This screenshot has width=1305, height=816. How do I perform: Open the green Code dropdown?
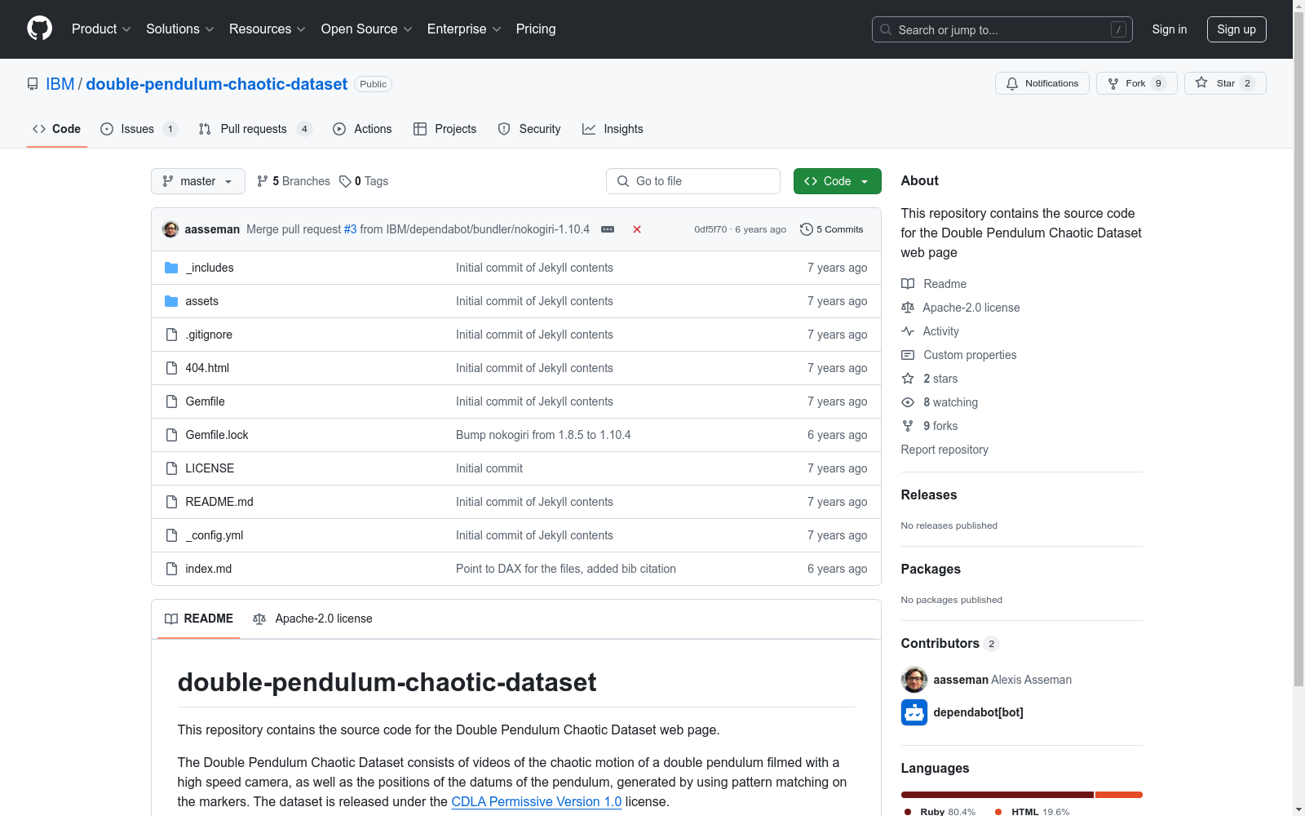[837, 181]
